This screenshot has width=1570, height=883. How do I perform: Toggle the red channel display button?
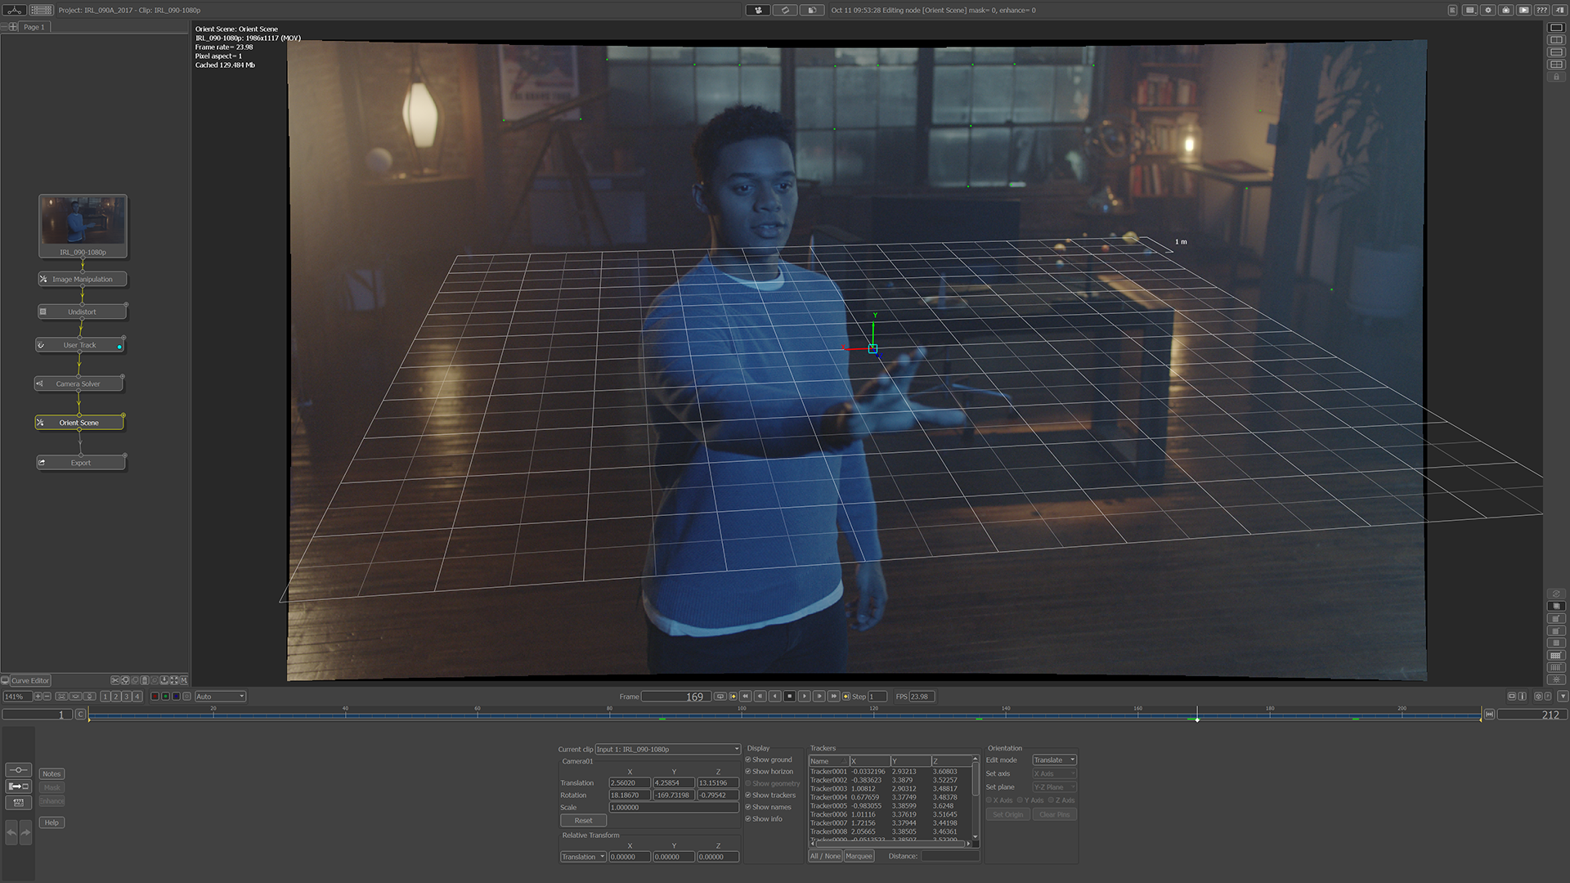[x=155, y=697]
